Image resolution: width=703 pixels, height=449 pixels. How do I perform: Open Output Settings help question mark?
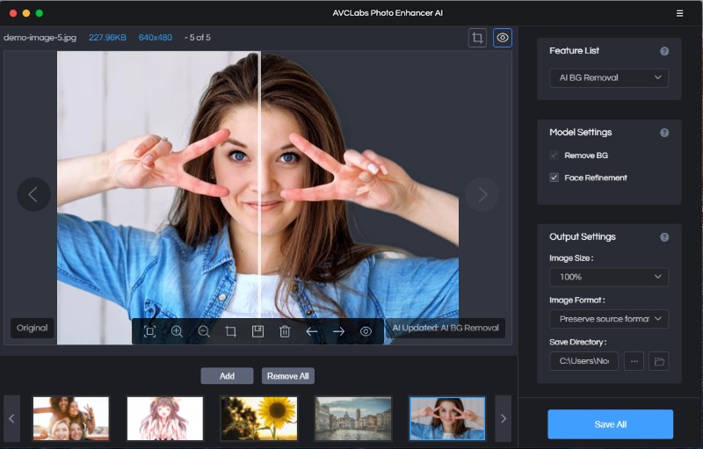664,237
